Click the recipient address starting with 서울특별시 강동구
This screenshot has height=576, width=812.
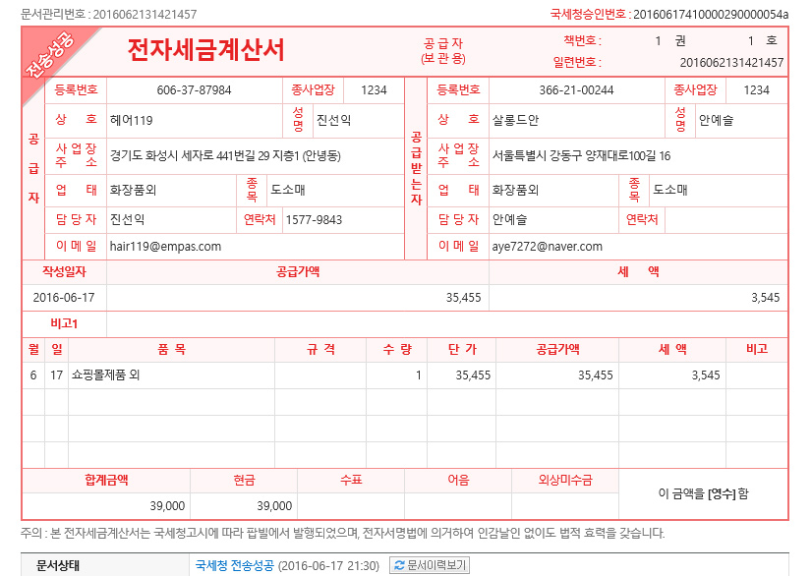pos(581,156)
